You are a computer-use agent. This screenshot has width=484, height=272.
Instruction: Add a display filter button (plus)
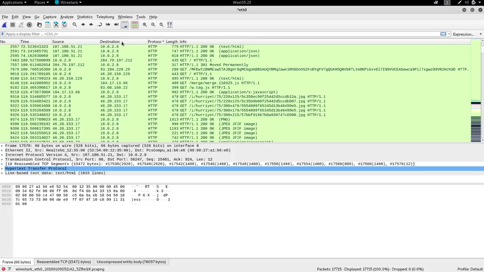coord(481,34)
